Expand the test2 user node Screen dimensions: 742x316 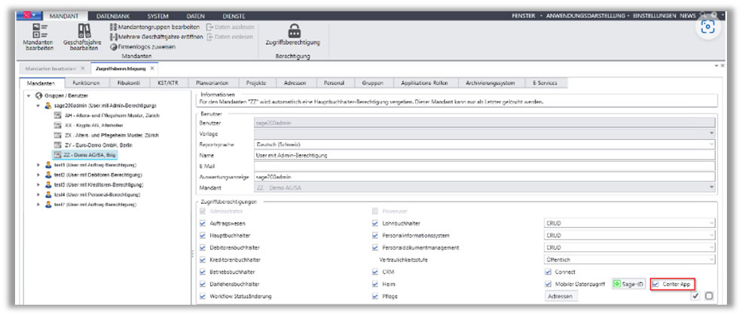pyautogui.click(x=38, y=175)
